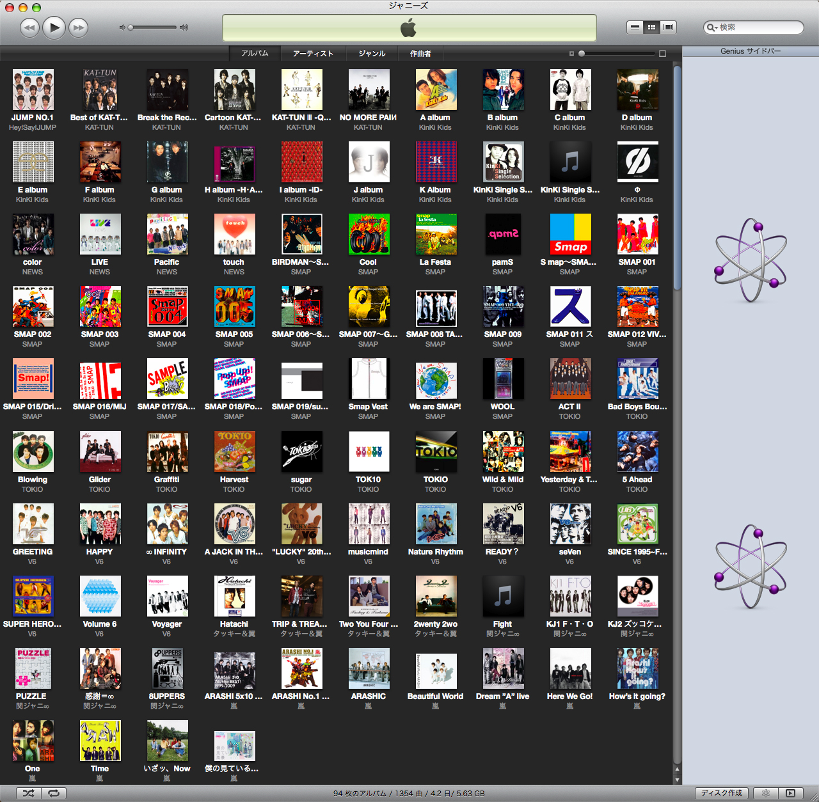Screen dimensions: 819x802
Task: Click the scroll down arrow
Action: coord(677,780)
